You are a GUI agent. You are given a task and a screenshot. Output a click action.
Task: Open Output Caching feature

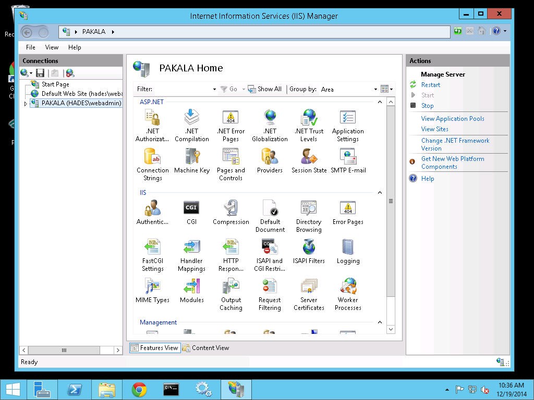(230, 295)
